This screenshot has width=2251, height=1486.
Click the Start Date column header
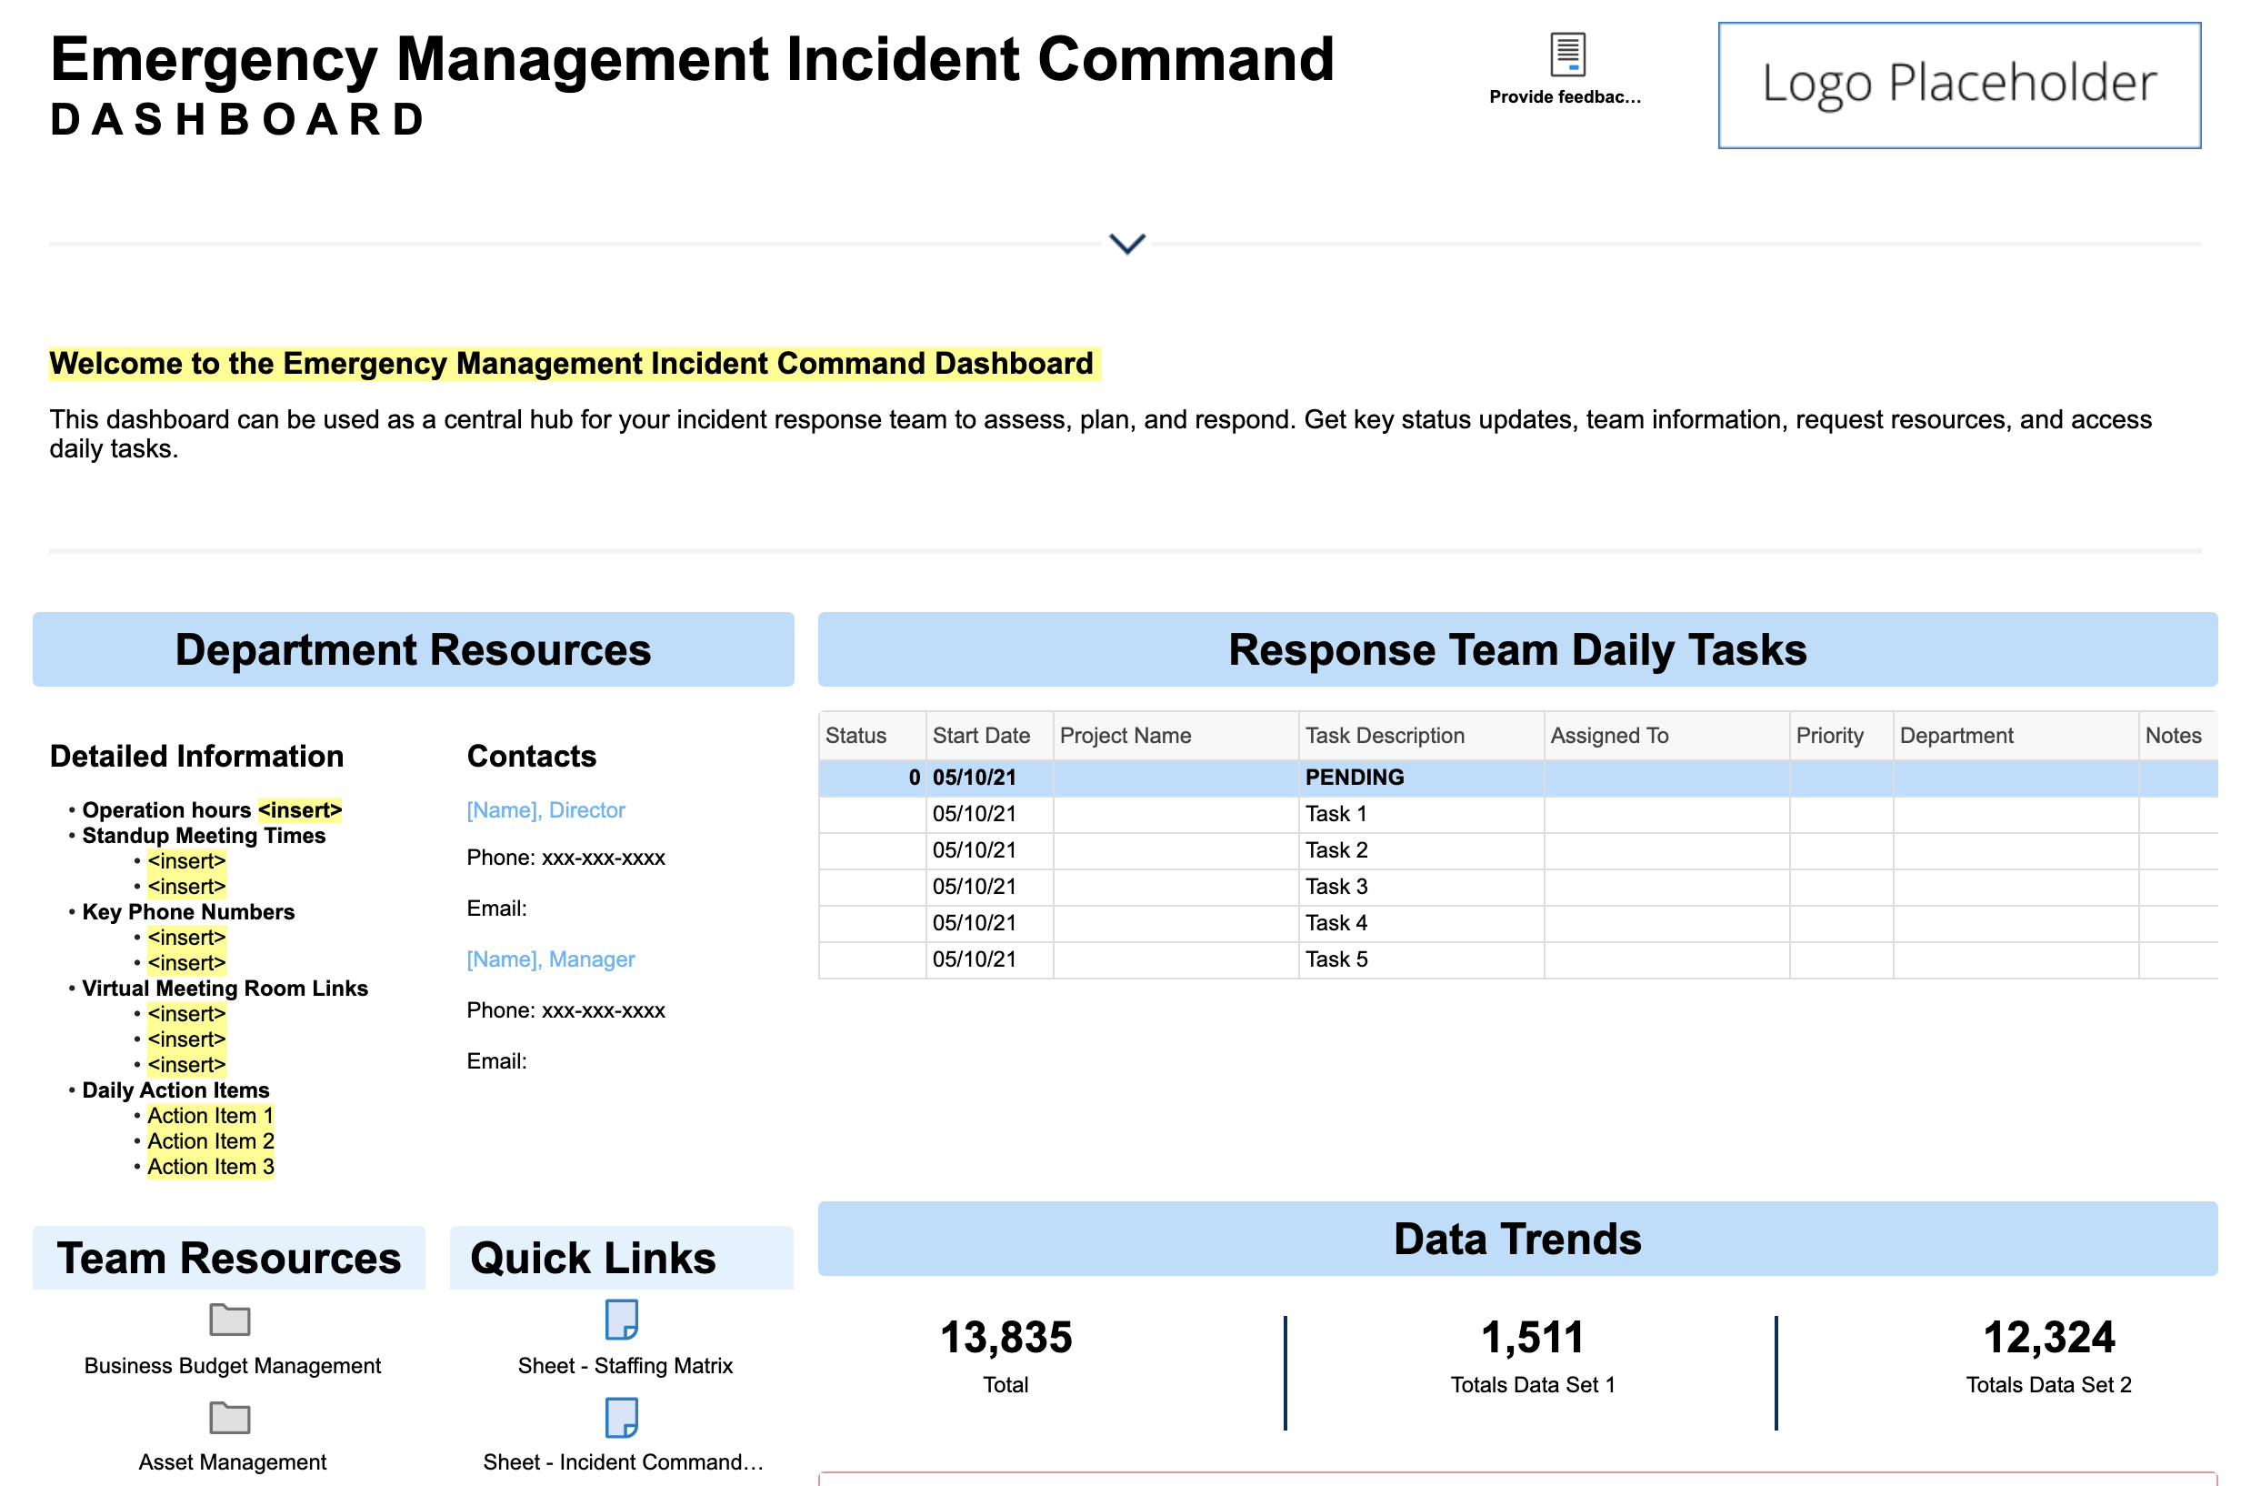(x=981, y=736)
